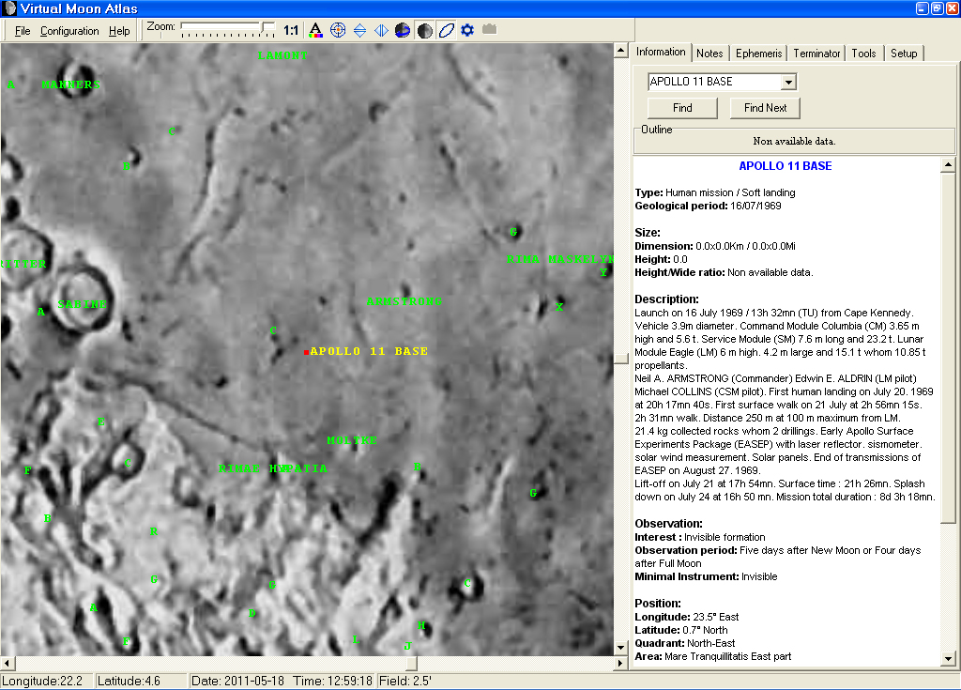961x690 pixels.
Task: Toggle the moon phase display icon
Action: (x=423, y=30)
